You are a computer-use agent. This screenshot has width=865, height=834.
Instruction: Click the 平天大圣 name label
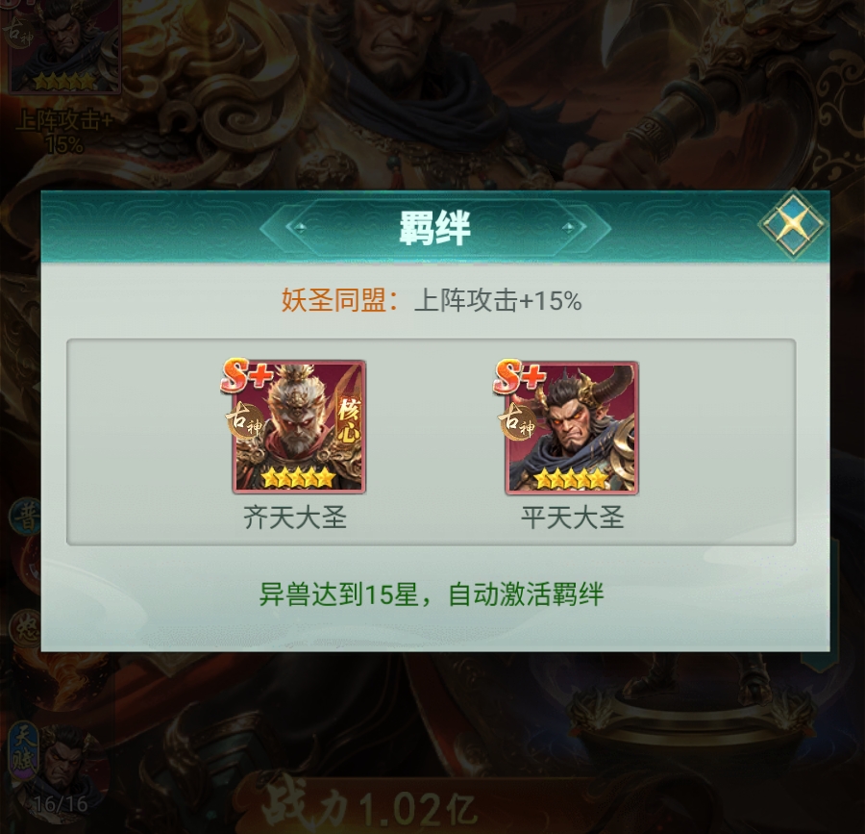click(x=573, y=518)
